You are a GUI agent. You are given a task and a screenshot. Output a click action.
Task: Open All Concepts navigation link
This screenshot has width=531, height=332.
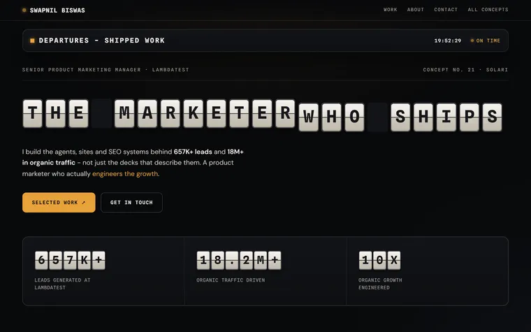[x=488, y=10]
